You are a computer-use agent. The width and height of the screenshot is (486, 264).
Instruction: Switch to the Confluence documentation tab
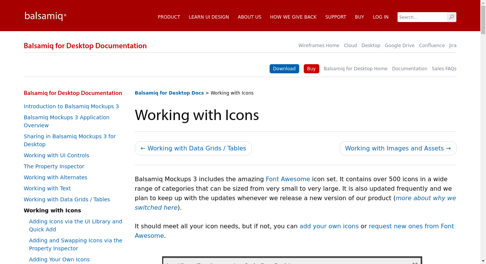pyautogui.click(x=432, y=46)
